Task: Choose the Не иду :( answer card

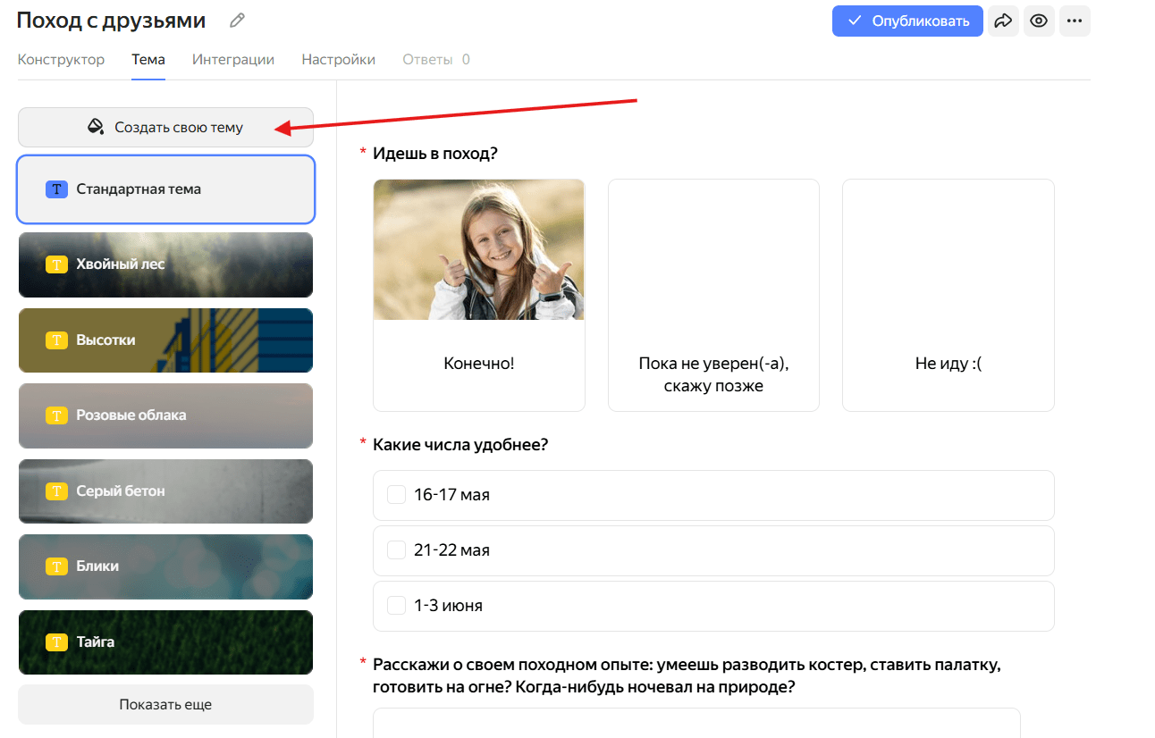Action: point(948,295)
